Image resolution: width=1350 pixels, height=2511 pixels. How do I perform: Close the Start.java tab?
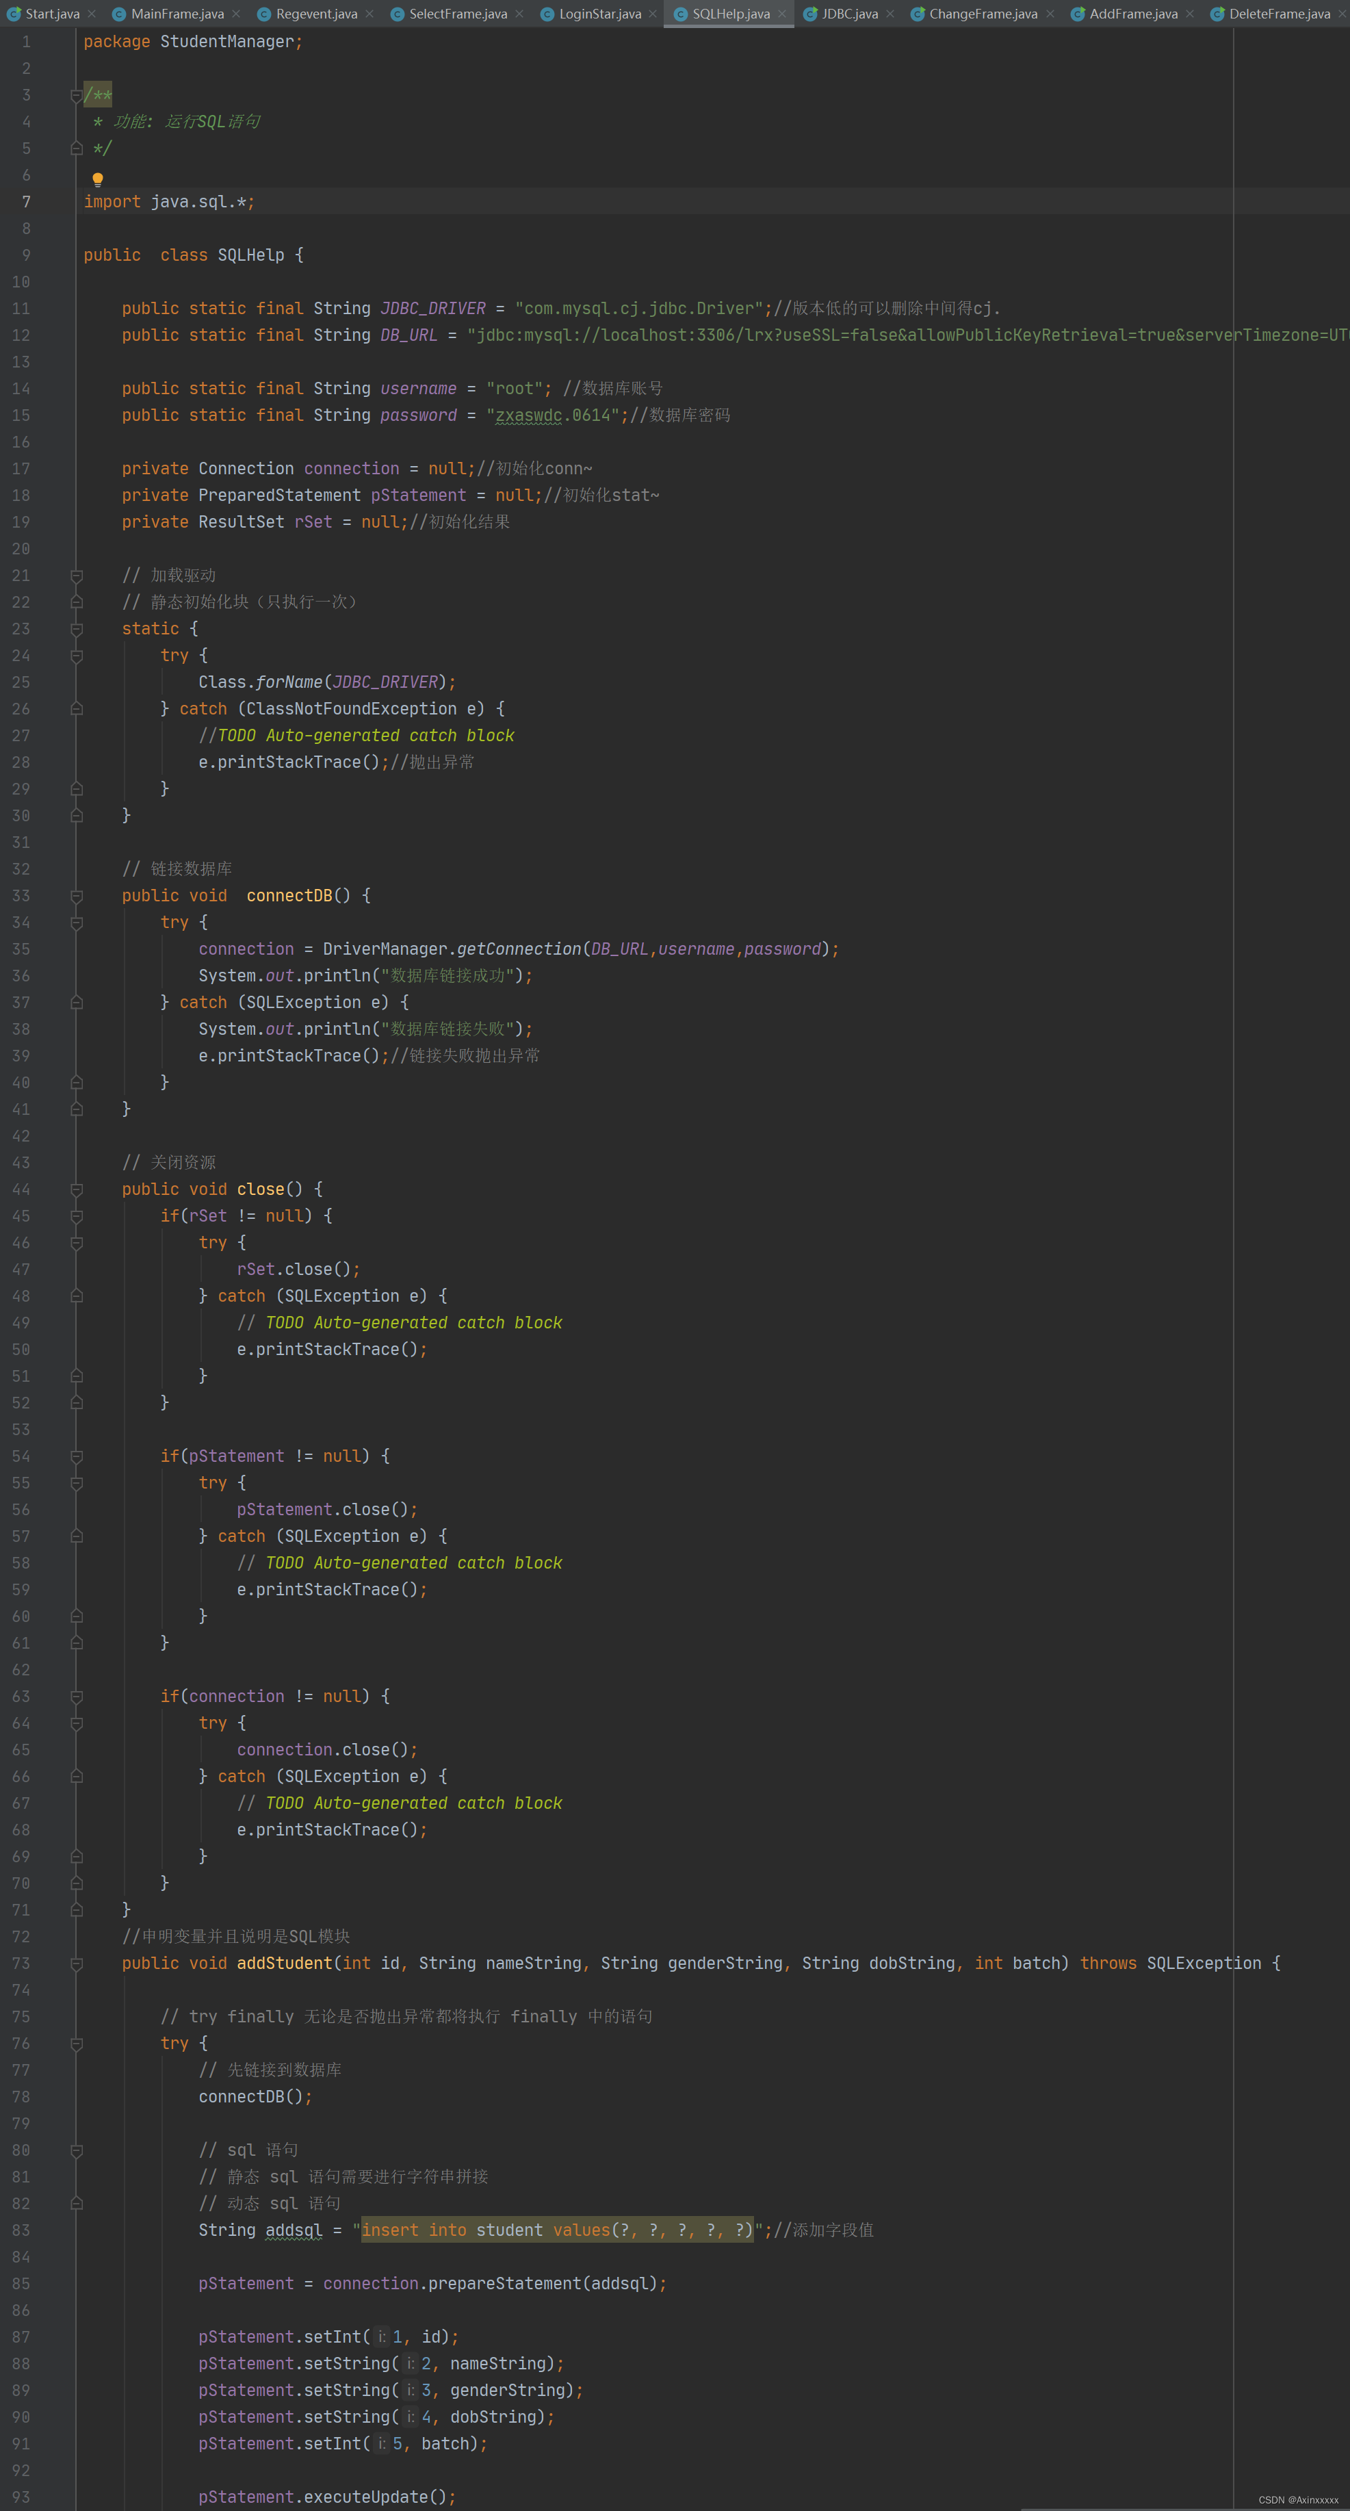click(x=92, y=14)
